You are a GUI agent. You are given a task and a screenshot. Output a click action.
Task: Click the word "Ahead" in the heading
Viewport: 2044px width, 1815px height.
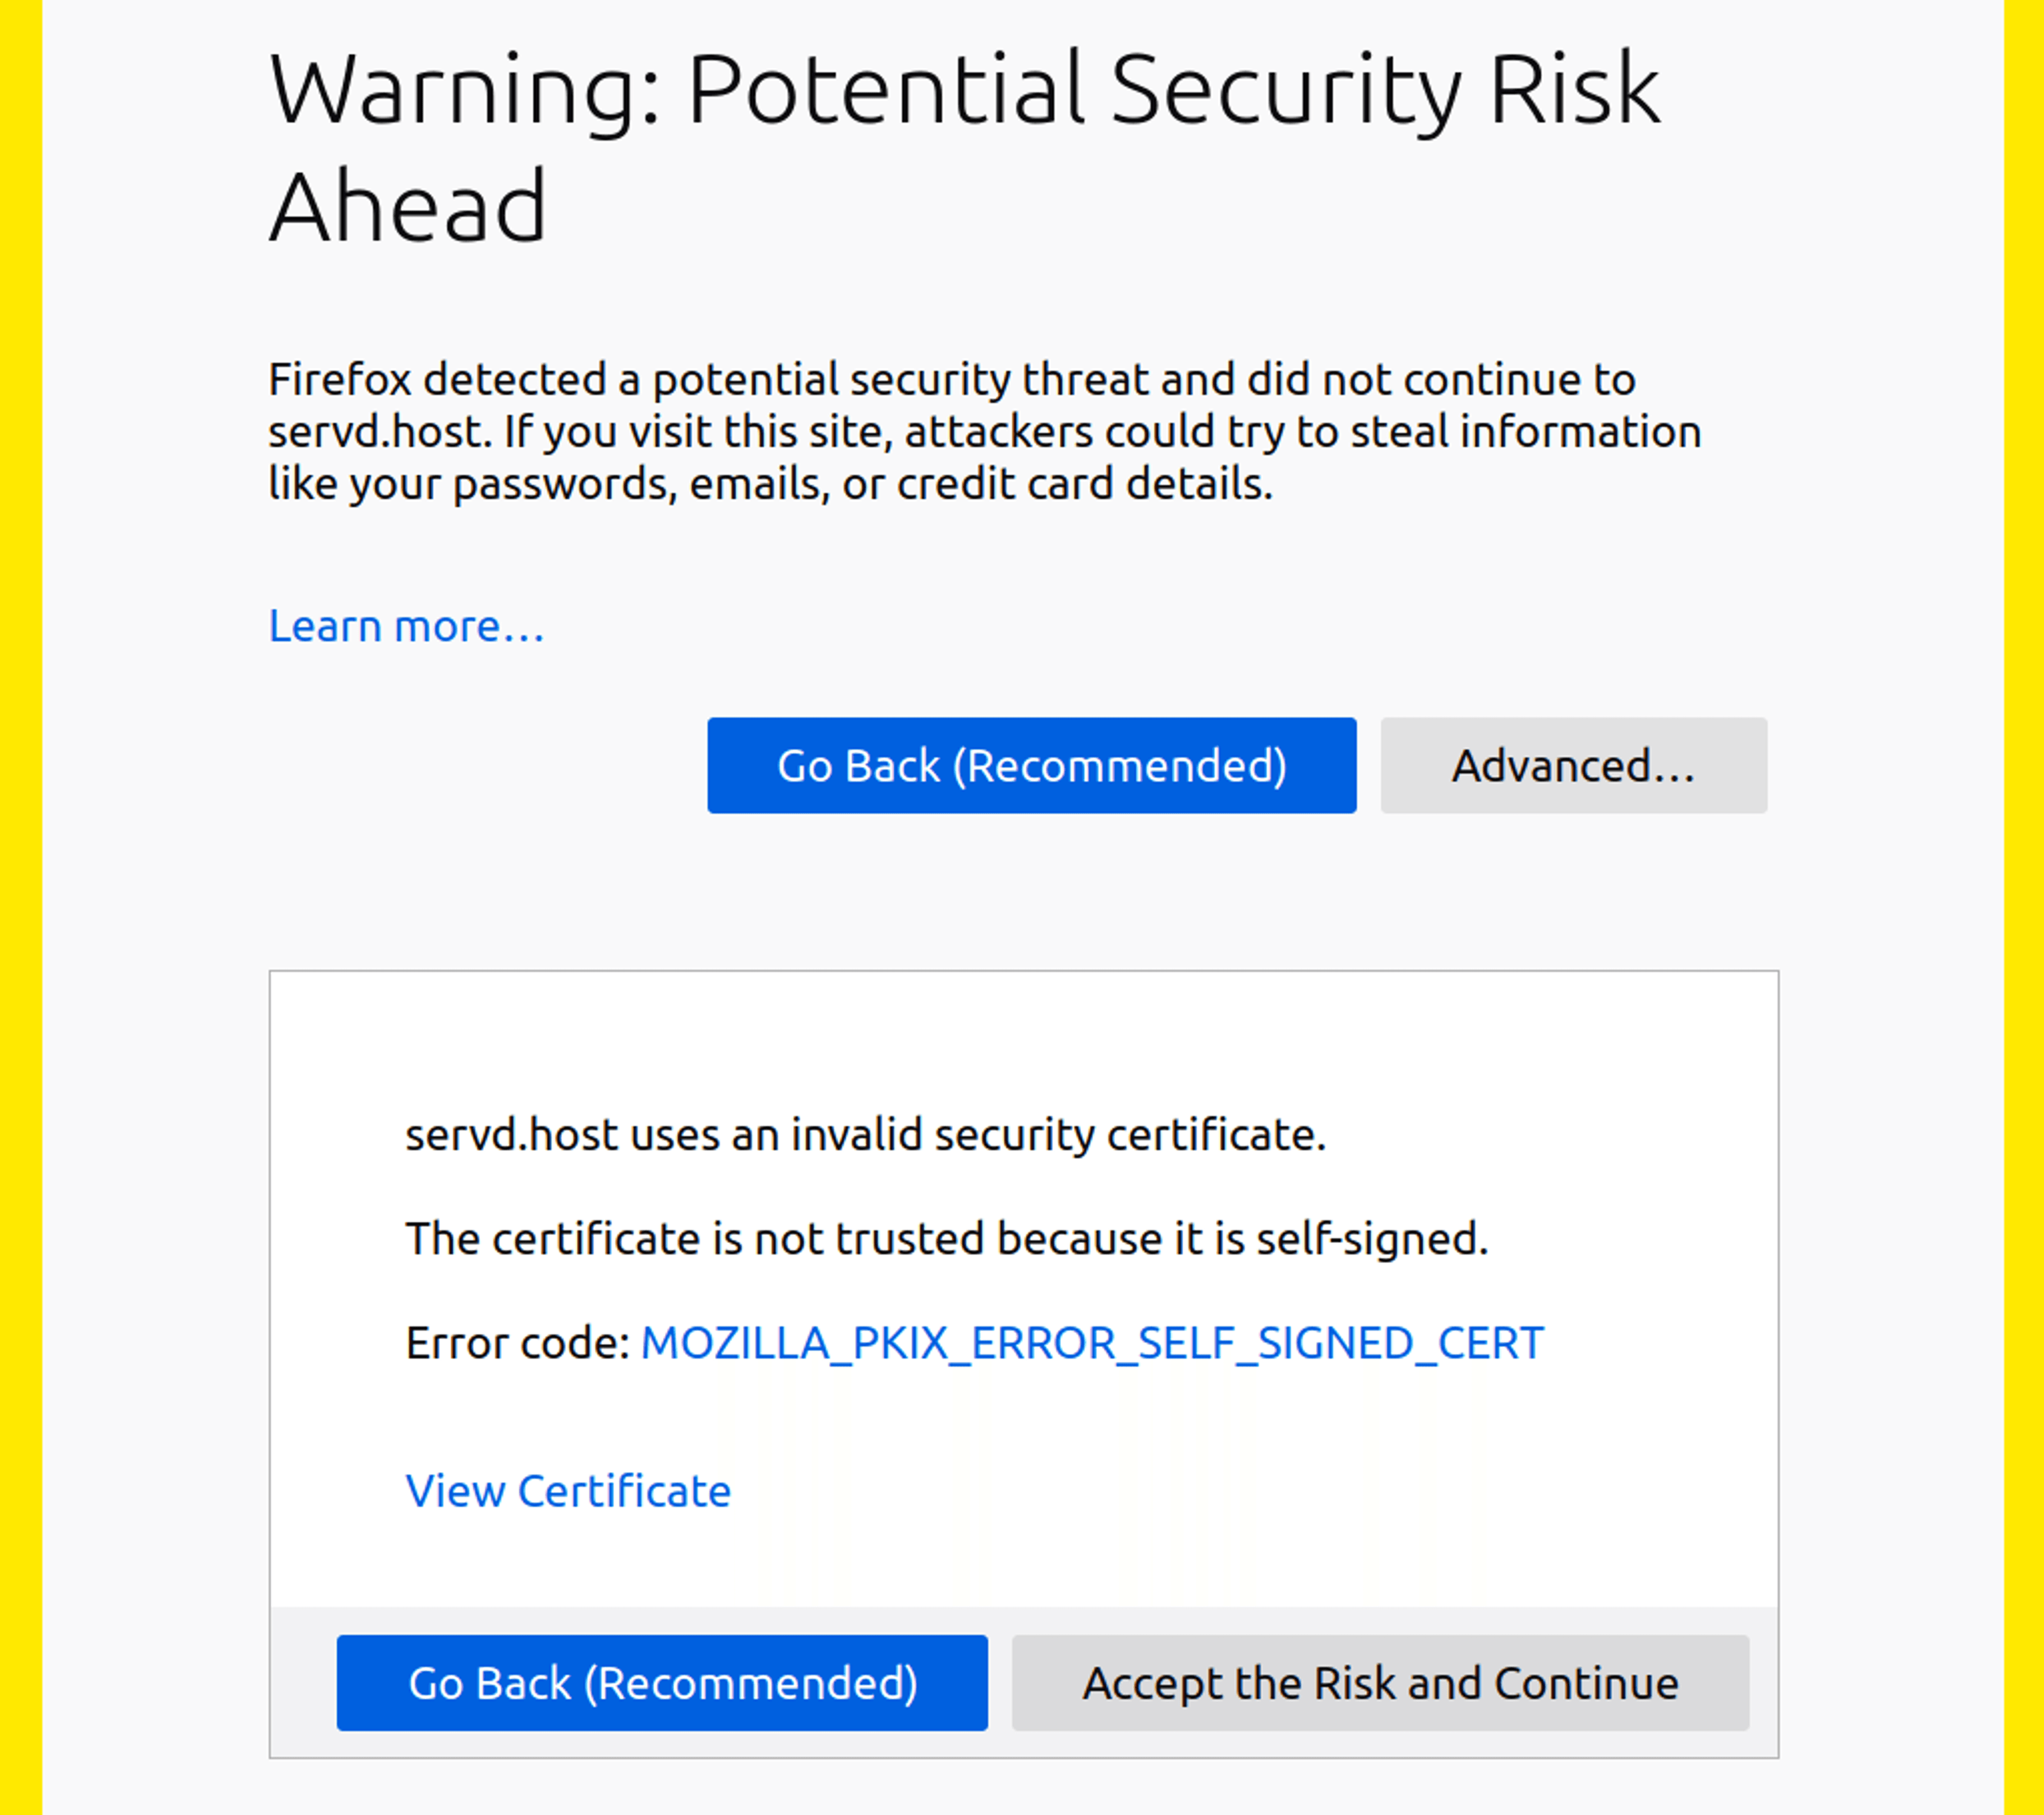click(408, 208)
